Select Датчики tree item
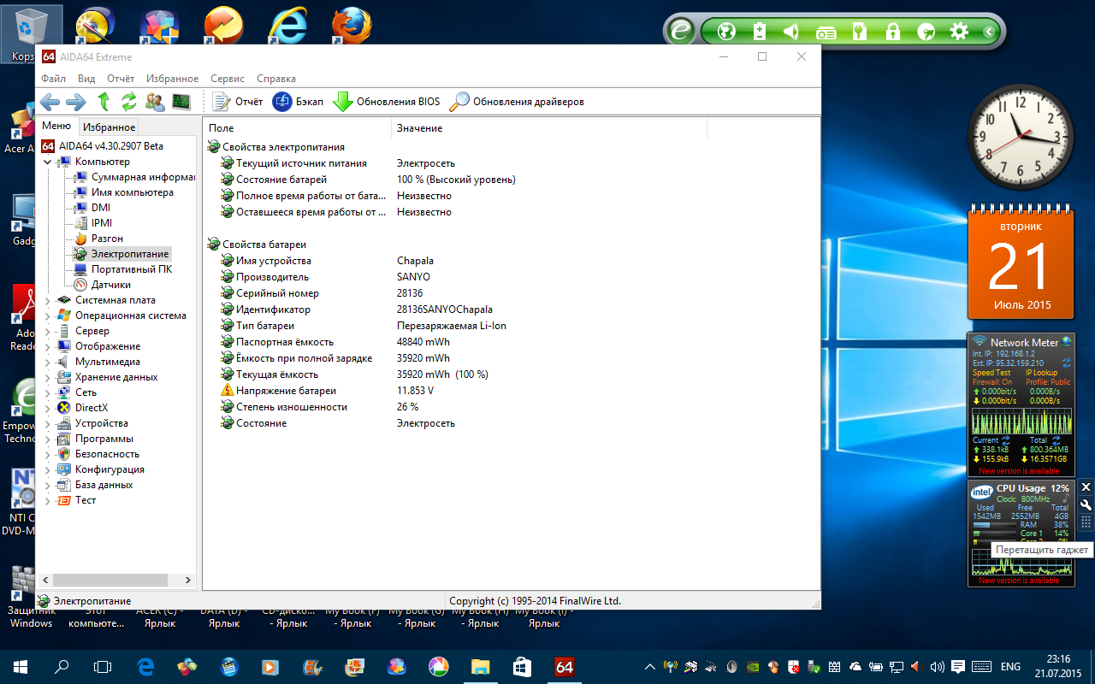The height and width of the screenshot is (684, 1095). point(111,285)
